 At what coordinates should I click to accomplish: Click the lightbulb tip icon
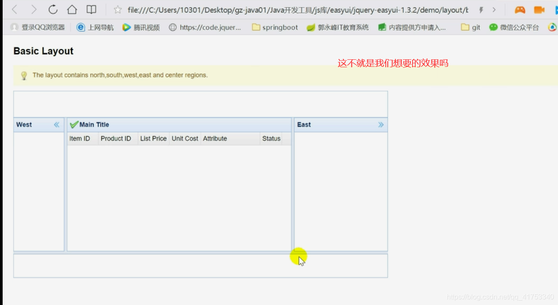click(24, 76)
